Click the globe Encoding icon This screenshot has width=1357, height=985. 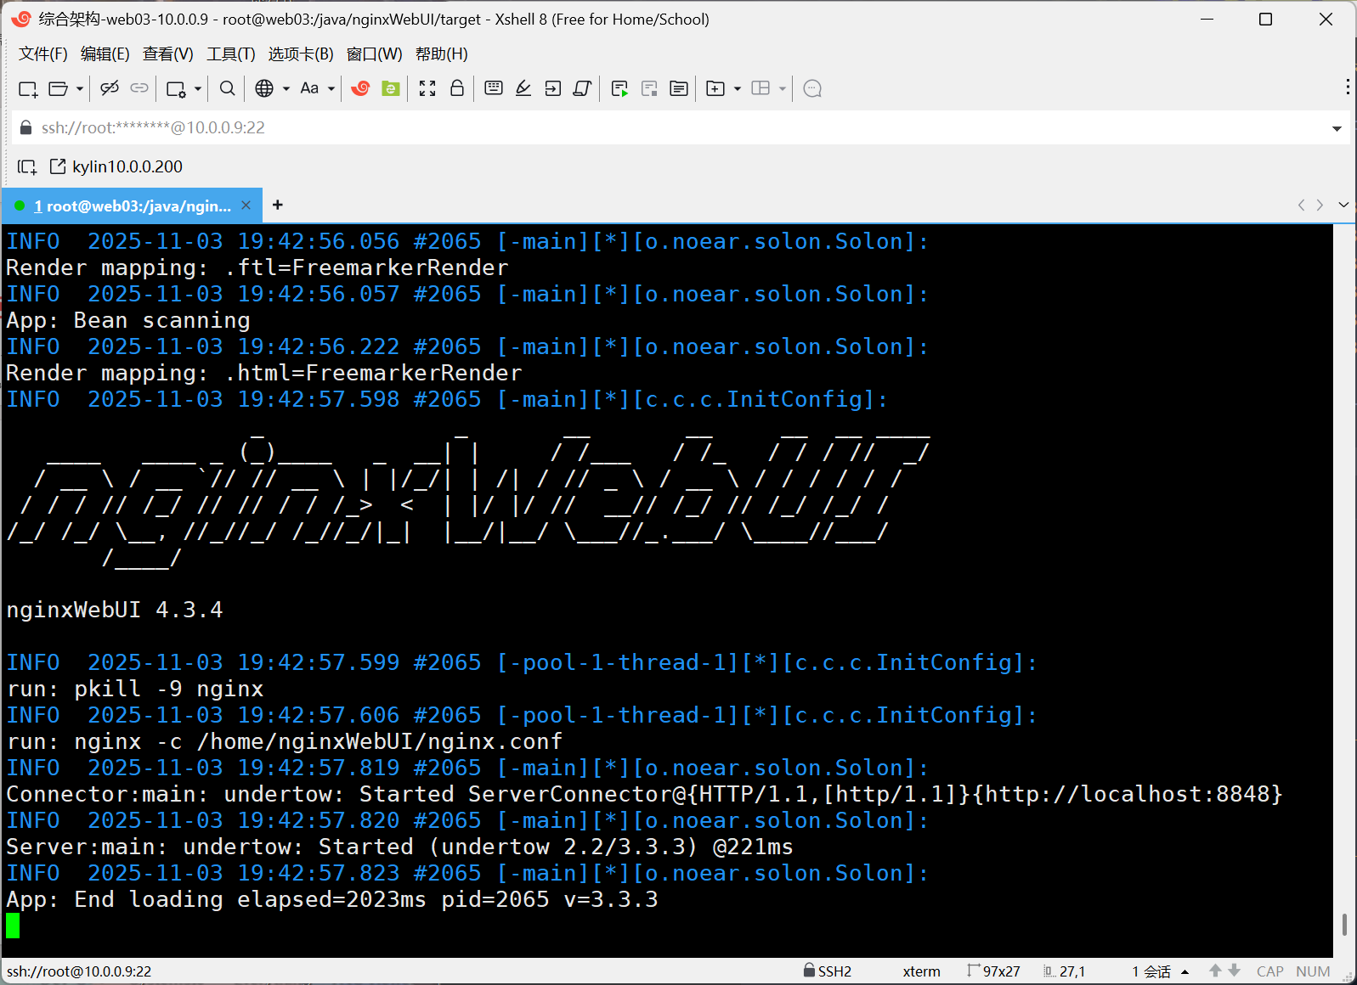click(x=264, y=88)
